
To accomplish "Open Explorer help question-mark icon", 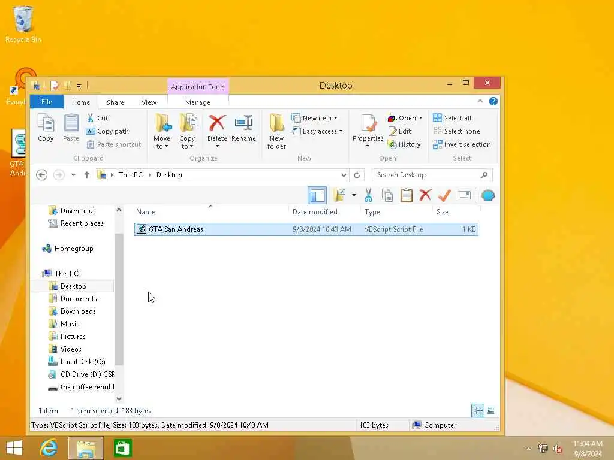I will [493, 101].
